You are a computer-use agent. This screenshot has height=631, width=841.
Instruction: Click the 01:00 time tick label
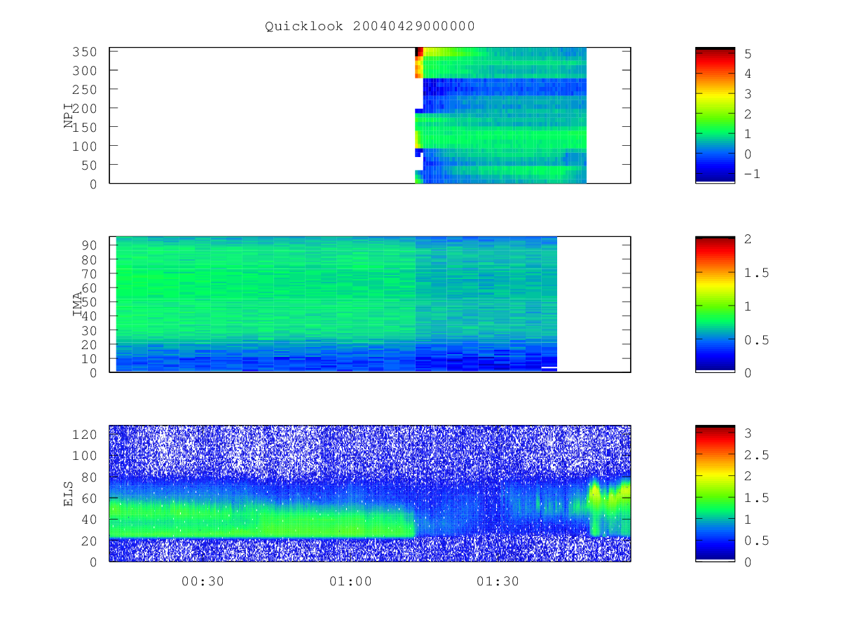(x=350, y=581)
